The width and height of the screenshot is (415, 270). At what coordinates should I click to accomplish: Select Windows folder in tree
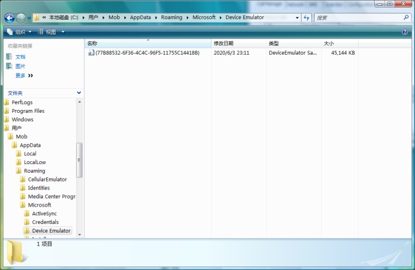pos(22,120)
